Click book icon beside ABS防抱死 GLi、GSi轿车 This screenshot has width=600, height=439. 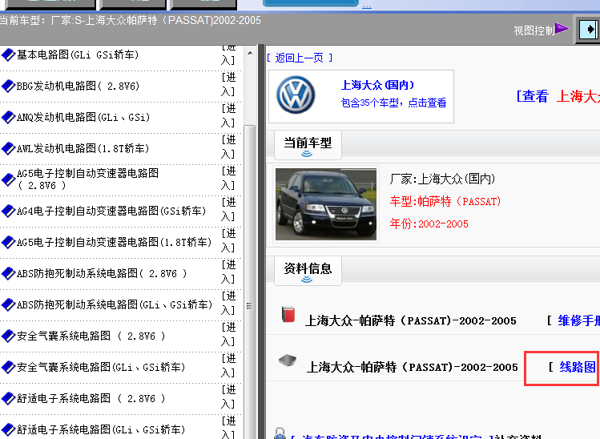click(8, 305)
